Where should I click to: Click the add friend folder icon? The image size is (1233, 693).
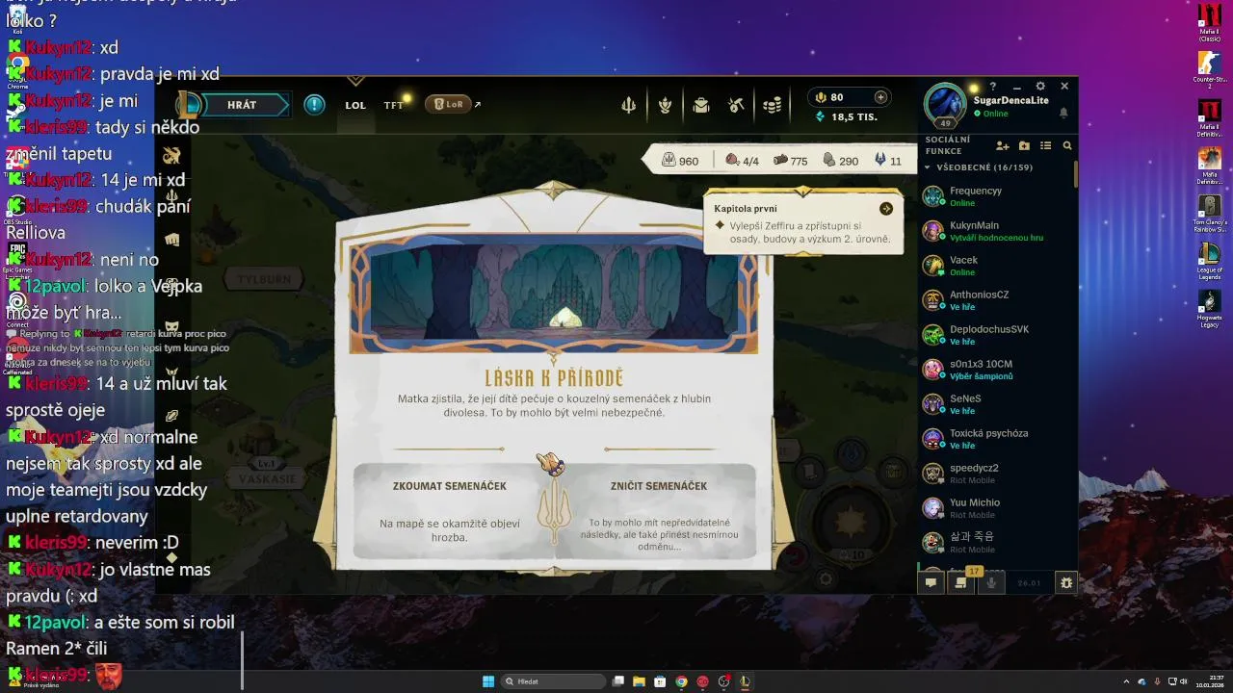1024,146
